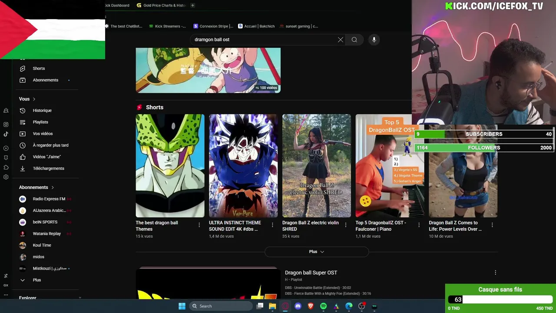Open Task View from the taskbar
556x313 pixels.
(260, 306)
